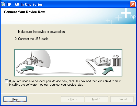Close the HP All-In-One Series window
137x106 pixels.
tap(133, 4)
